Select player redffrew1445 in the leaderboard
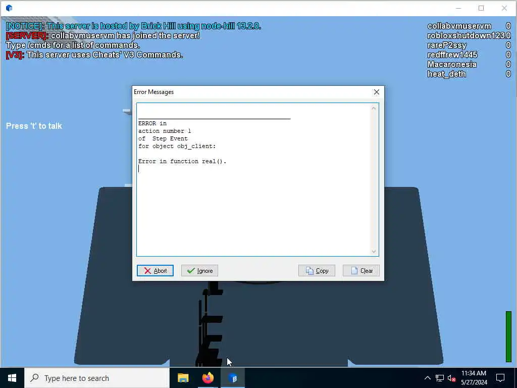This screenshot has height=388, width=517. point(452,55)
